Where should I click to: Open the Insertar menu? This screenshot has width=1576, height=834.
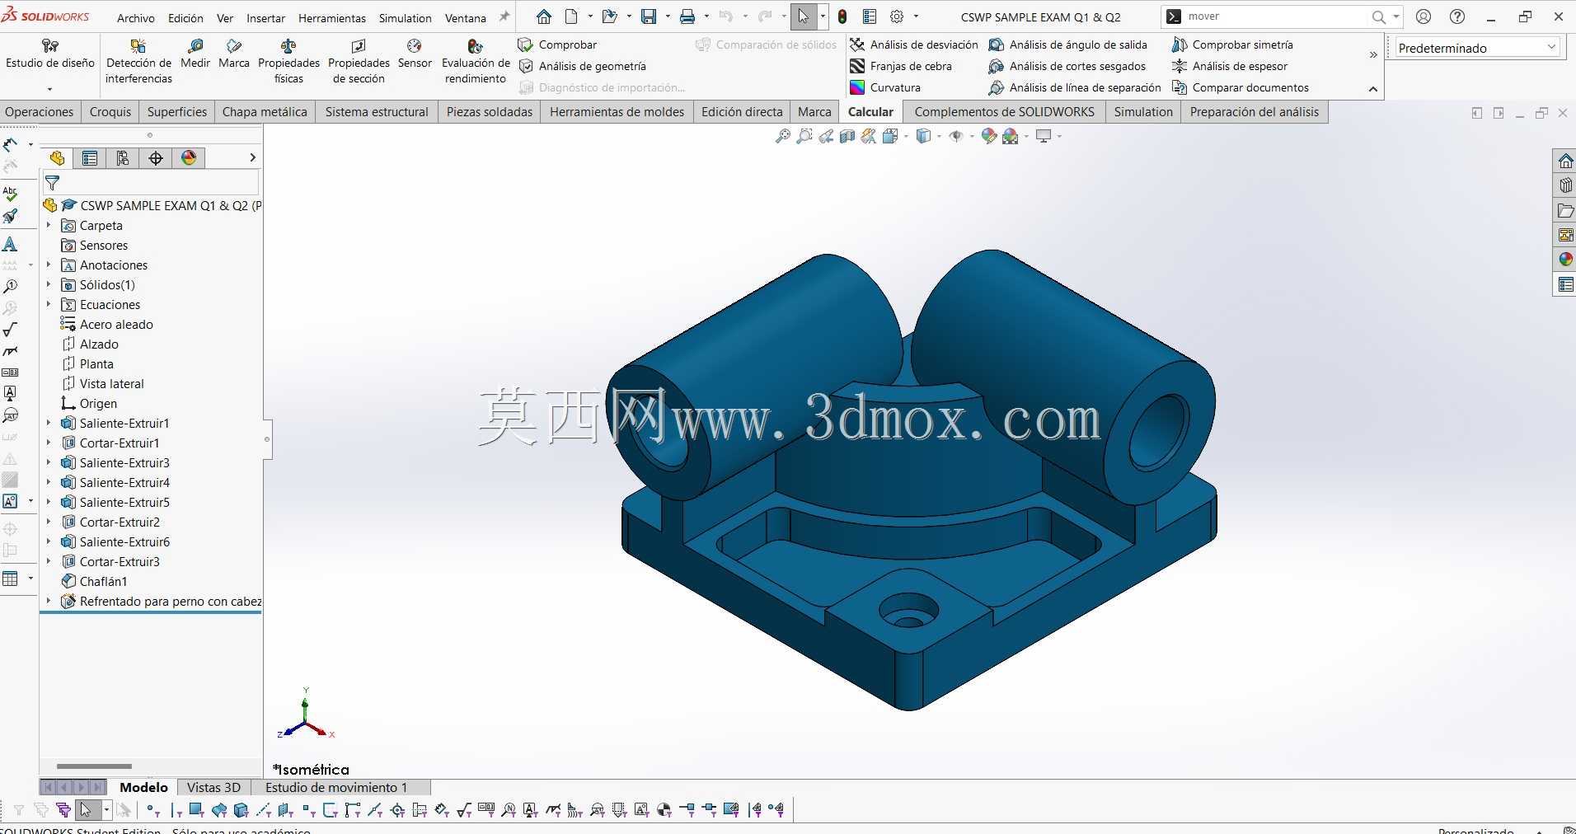tap(265, 18)
